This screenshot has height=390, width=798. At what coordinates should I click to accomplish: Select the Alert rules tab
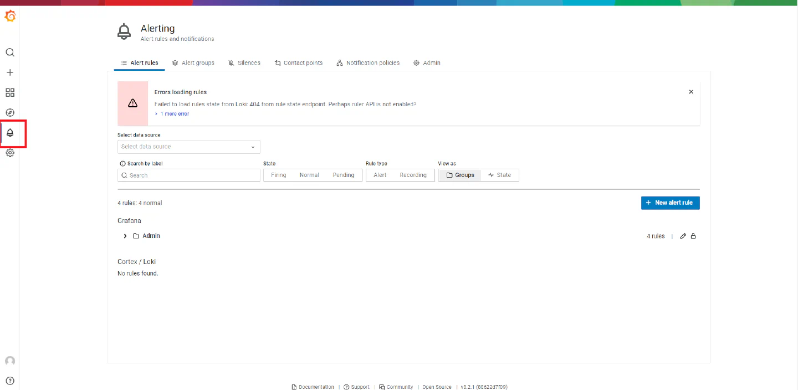(x=140, y=63)
